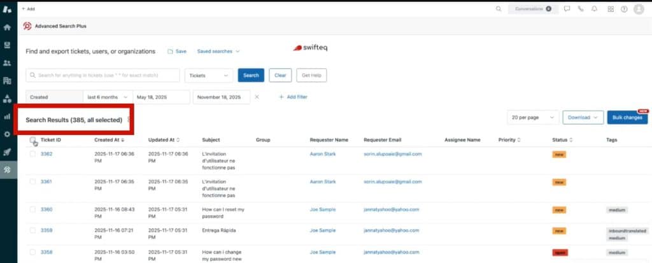652x263 pixels.
Task: Sort by Status column
Action: 562,140
